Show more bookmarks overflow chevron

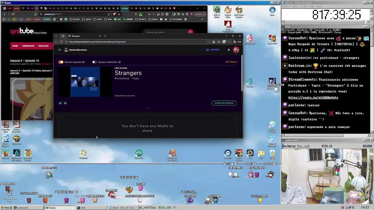click(x=202, y=19)
